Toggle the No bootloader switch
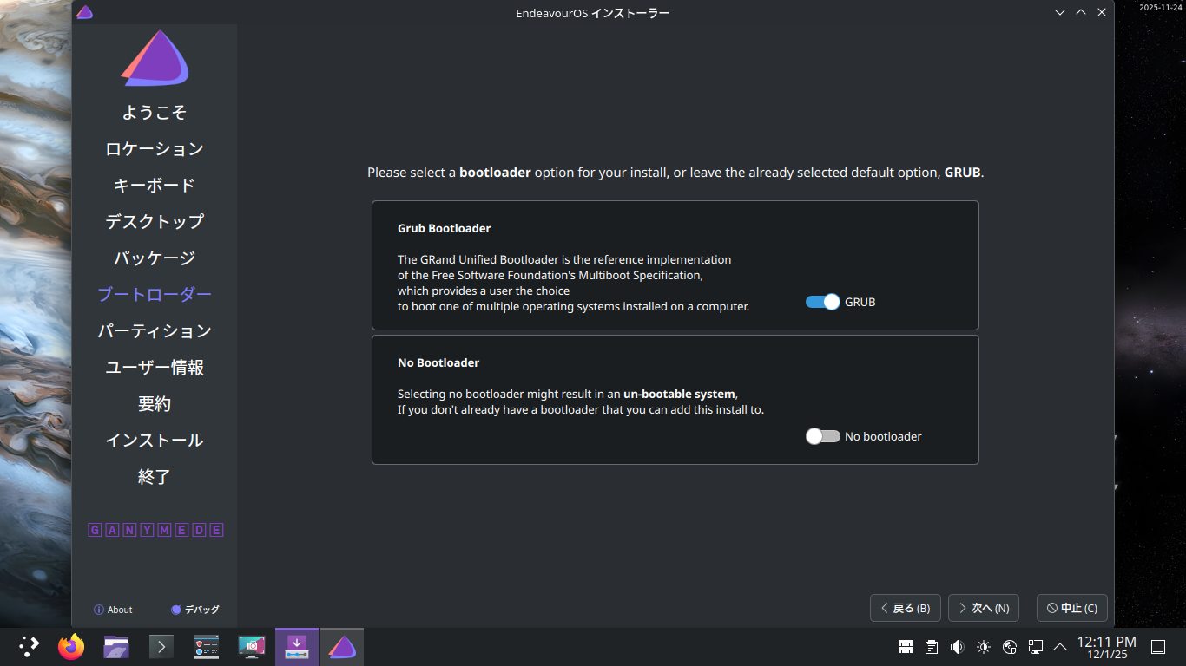 click(x=822, y=436)
